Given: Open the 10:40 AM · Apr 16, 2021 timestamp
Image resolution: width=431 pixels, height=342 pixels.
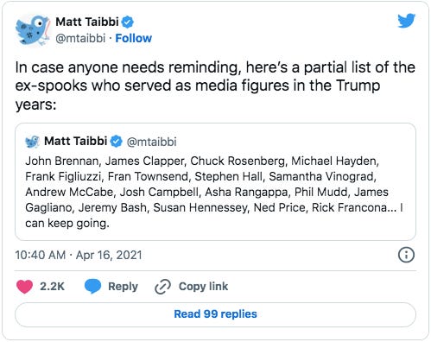Looking at the screenshot, I should click(79, 255).
